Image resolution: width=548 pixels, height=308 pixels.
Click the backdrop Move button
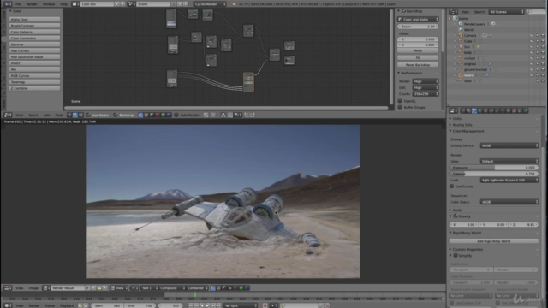coord(418,50)
